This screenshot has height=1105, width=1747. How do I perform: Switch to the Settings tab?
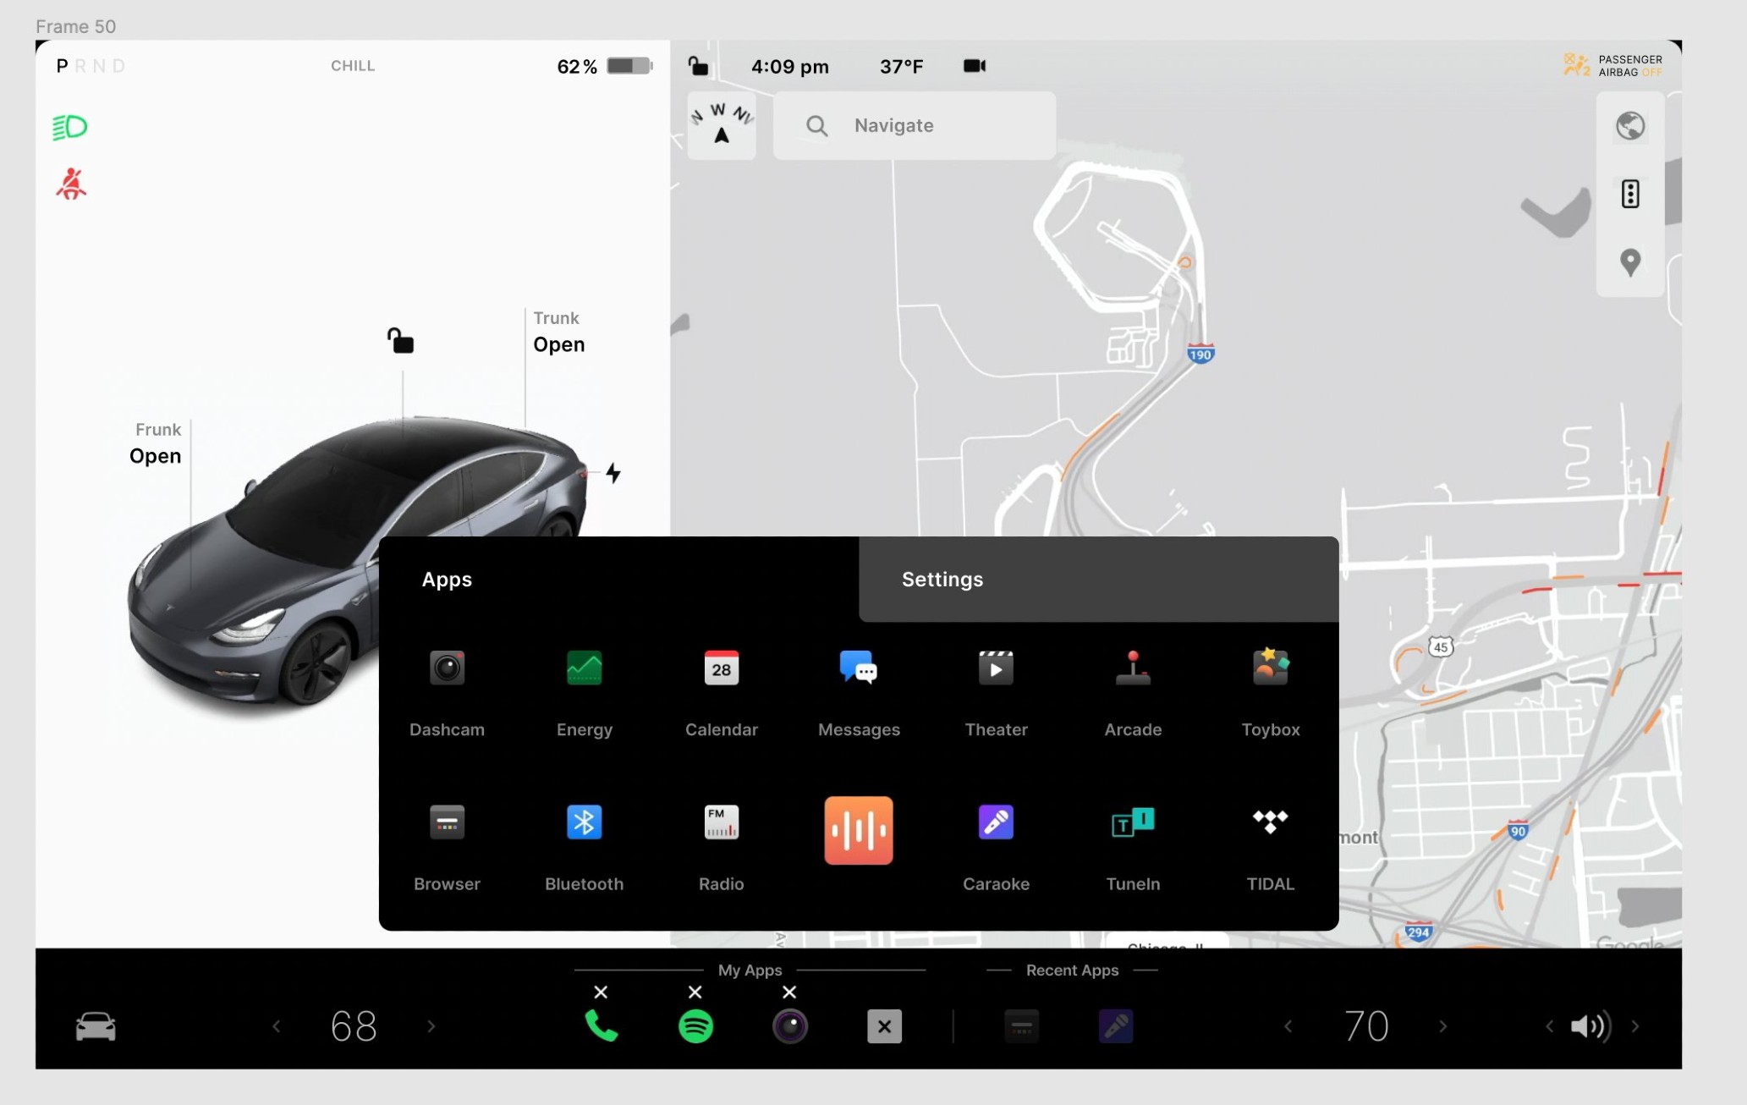point(942,578)
